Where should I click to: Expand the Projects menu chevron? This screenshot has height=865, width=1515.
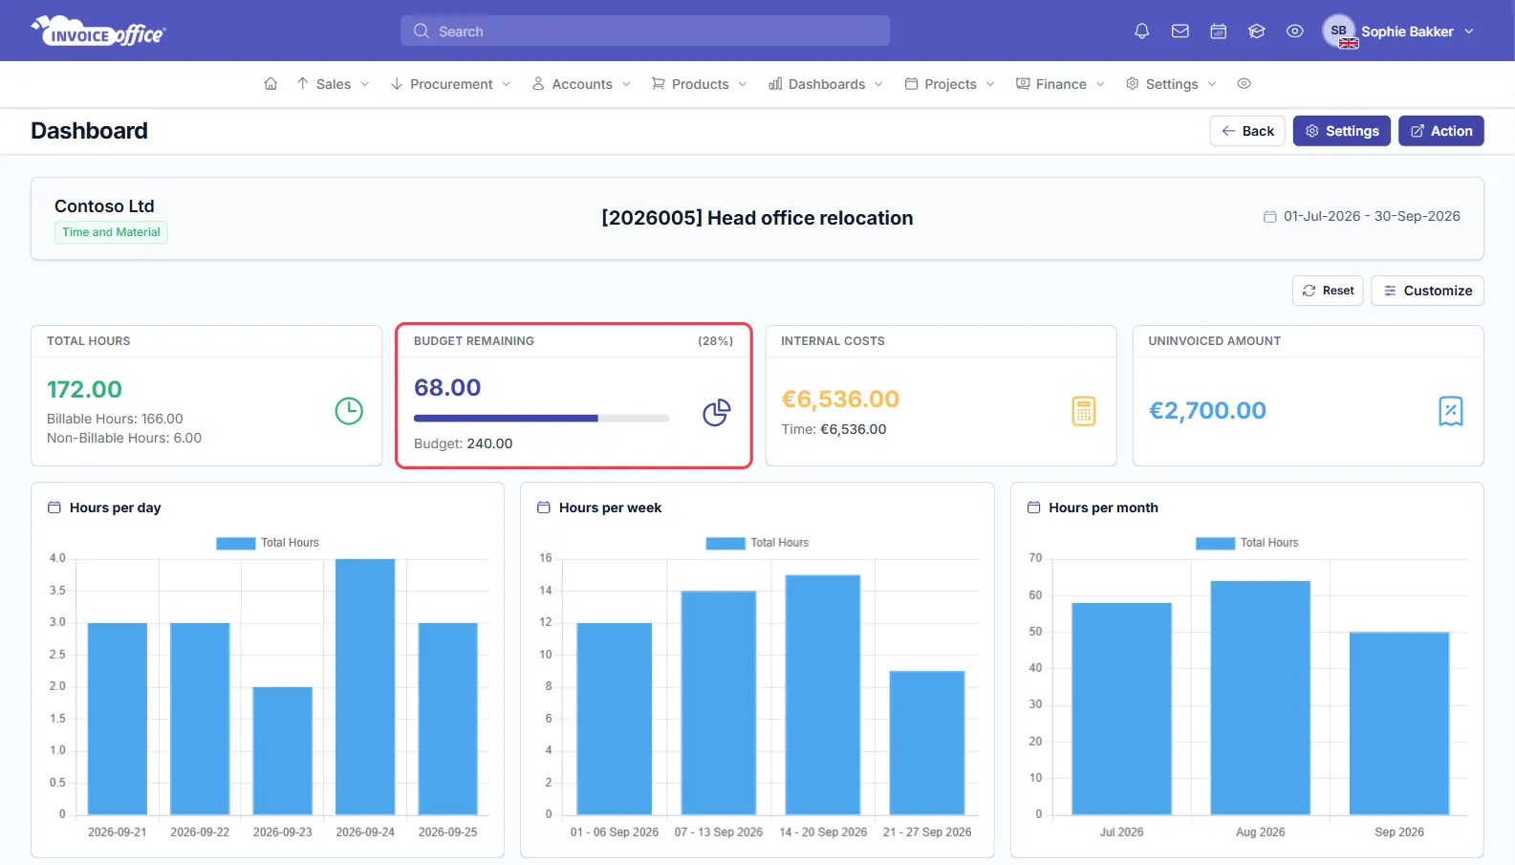990,84
